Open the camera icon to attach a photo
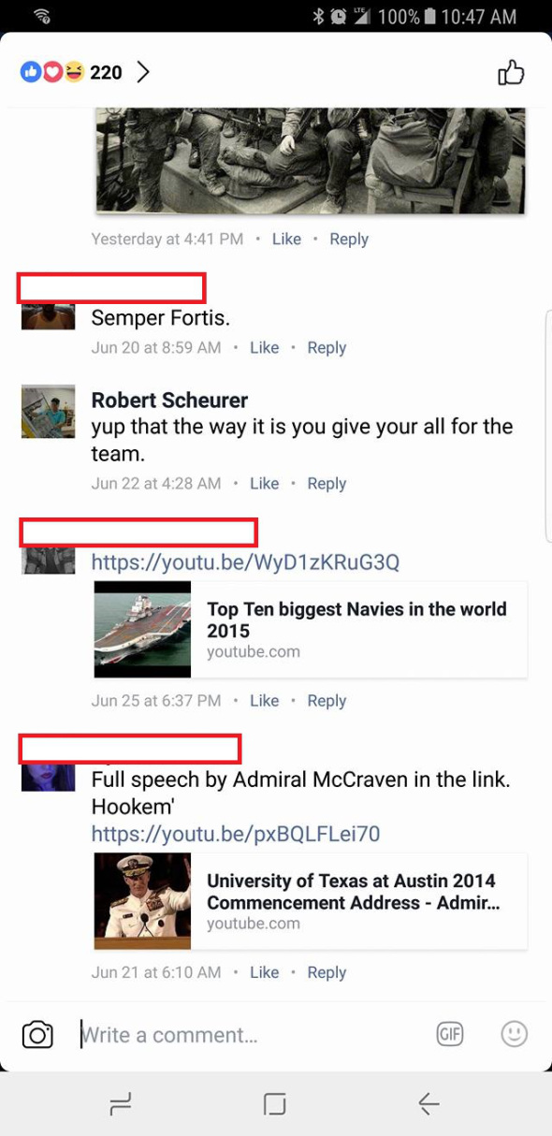The height and width of the screenshot is (1136, 552). pos(37,1034)
